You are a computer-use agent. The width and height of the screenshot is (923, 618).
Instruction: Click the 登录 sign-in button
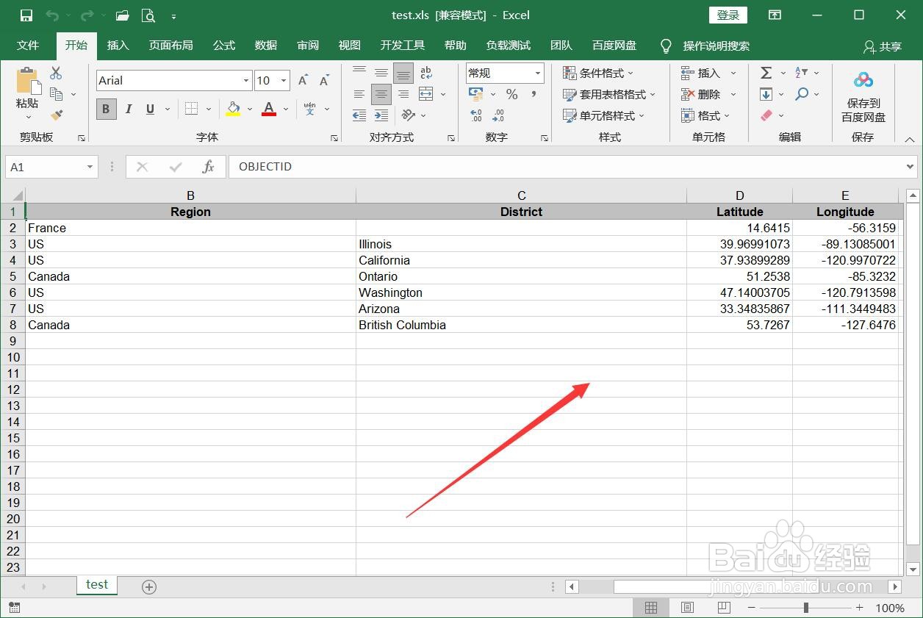pos(728,15)
